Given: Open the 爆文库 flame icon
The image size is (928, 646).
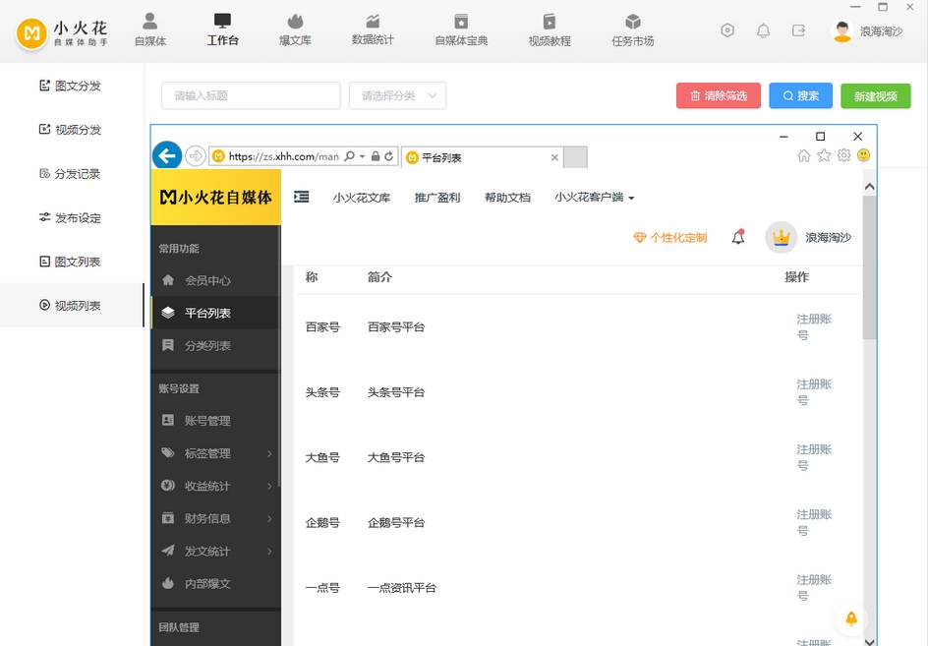Looking at the screenshot, I should point(295,22).
